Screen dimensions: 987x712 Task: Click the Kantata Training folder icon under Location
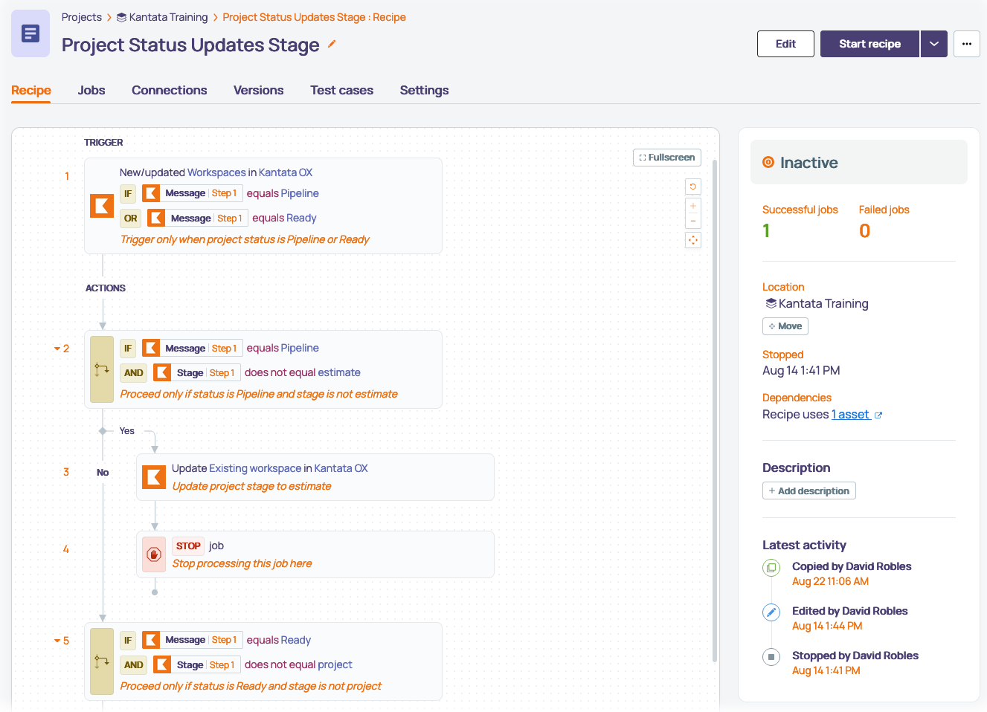(771, 303)
